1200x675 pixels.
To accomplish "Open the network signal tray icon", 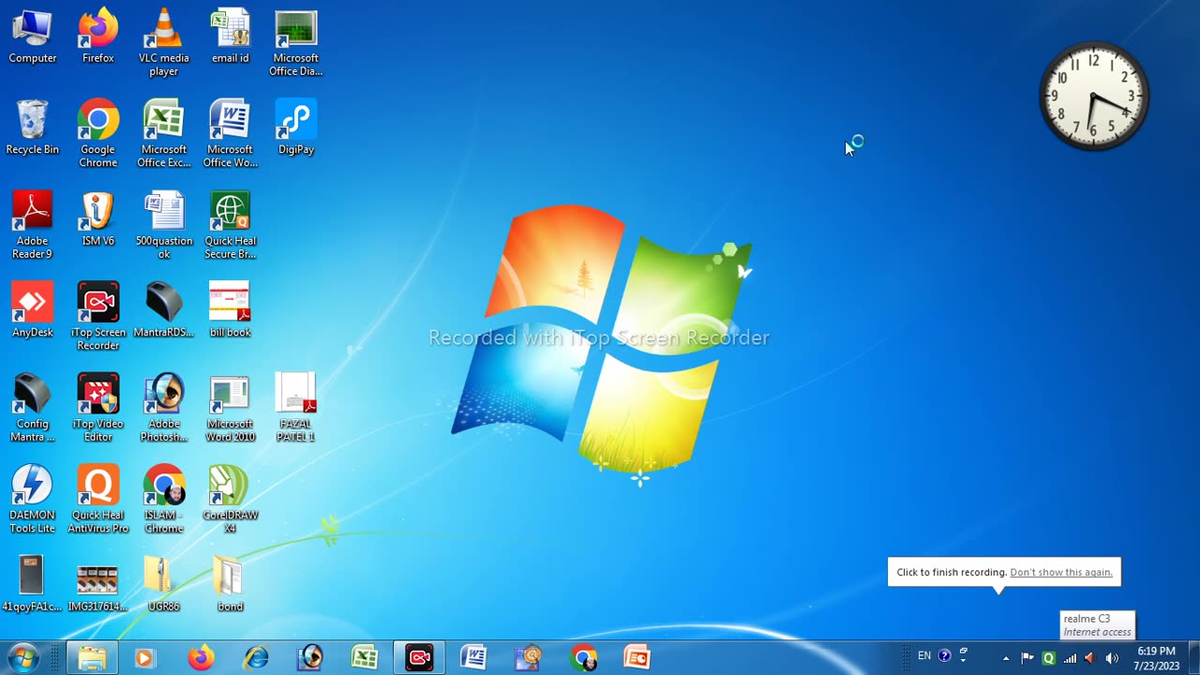I will [1070, 658].
